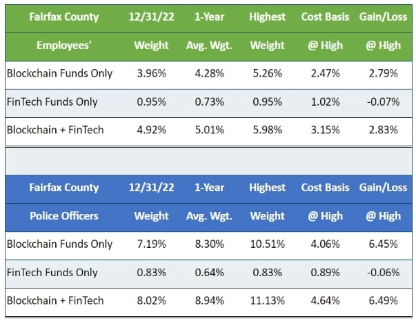Click the blue 'Fairfax County' header cell

tap(64, 187)
